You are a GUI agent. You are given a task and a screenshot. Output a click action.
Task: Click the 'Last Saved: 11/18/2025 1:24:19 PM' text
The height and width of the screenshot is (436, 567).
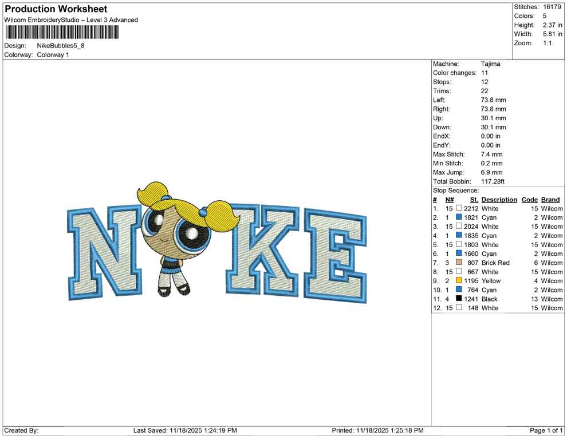click(185, 430)
